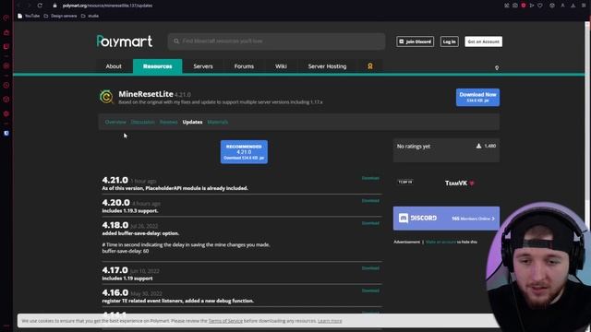Switch to the Overview sub-tab
This screenshot has width=591, height=332.
[115, 122]
